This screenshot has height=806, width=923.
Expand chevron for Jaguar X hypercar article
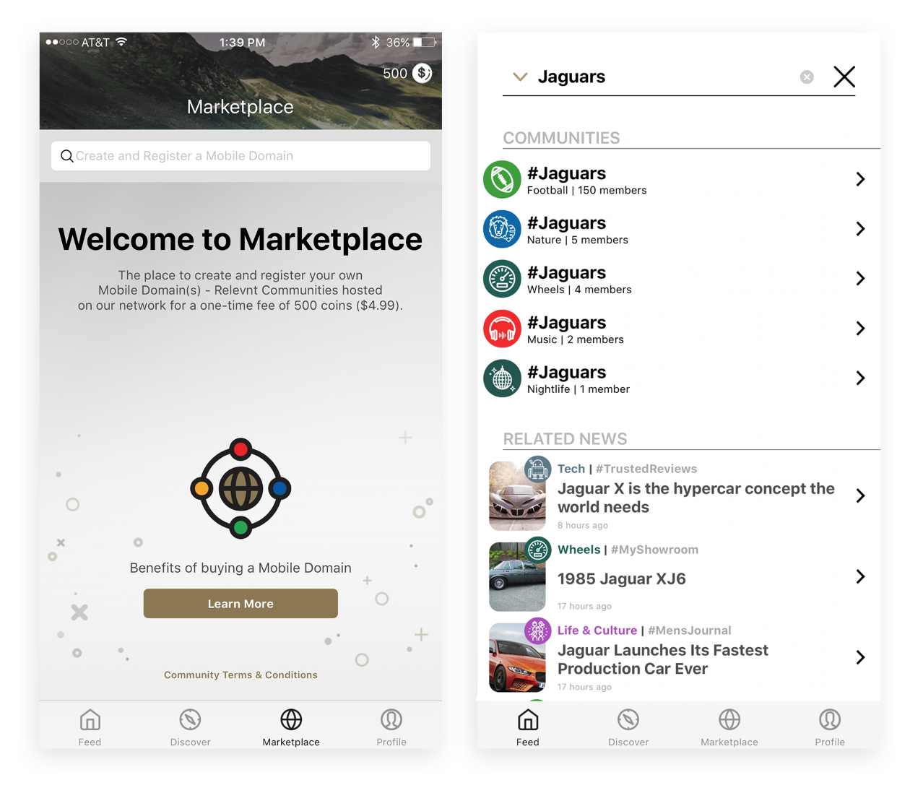click(860, 495)
